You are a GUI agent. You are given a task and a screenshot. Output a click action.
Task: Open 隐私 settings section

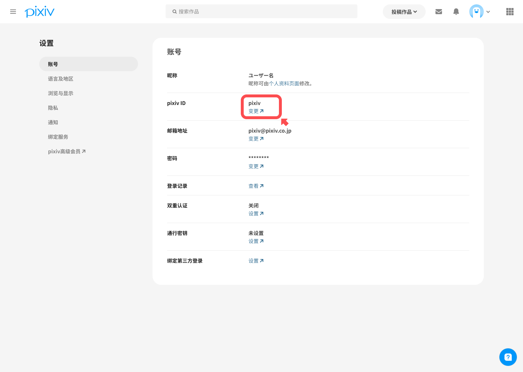click(x=53, y=108)
